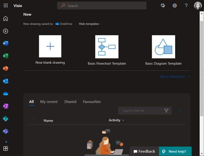Open More templates link
The image size is (204, 156).
(x=175, y=77)
